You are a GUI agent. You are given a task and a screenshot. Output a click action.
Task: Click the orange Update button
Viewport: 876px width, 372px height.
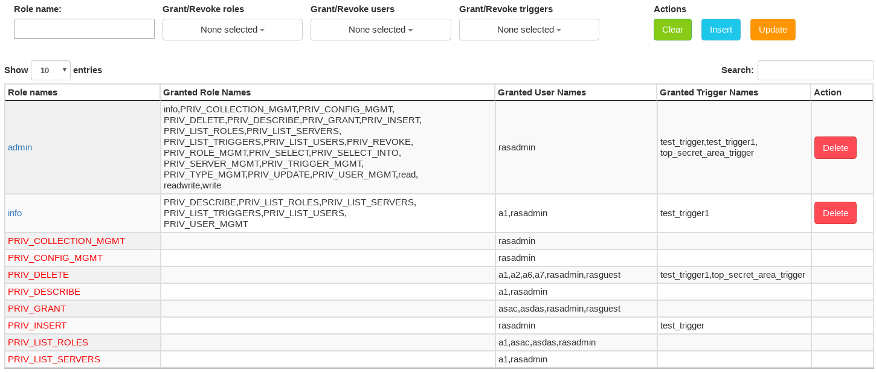click(x=773, y=29)
